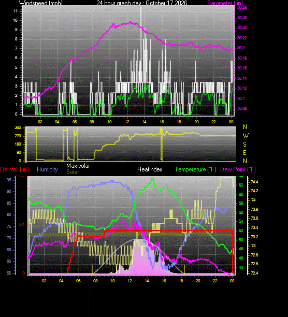Viewport: 288px width, 317px height.
Task: Click the "70" humidity axis value
Action: tap(9, 238)
